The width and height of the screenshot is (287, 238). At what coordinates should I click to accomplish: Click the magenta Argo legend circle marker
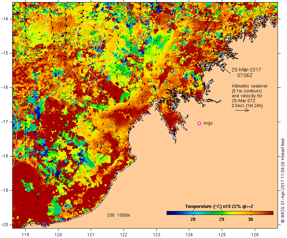(x=199, y=124)
